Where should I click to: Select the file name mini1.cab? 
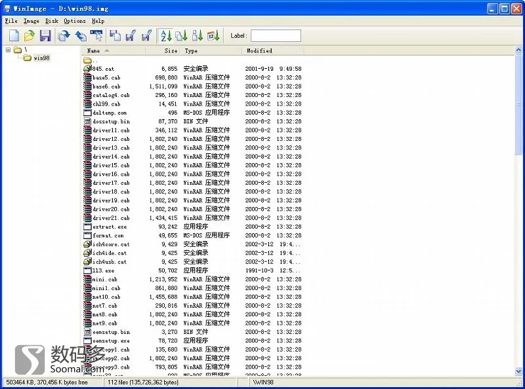point(106,288)
